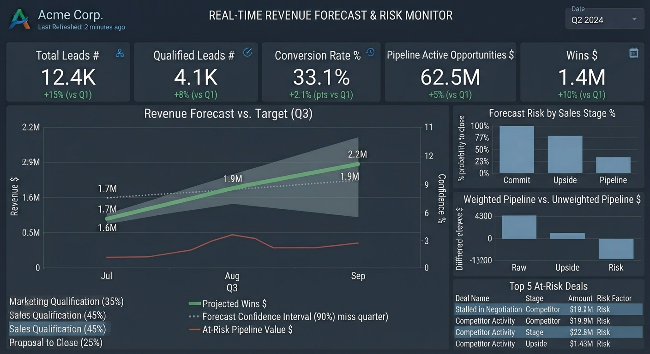The width and height of the screenshot is (650, 354).
Task: Click the clock icon on Conversion Rate card
Action: point(370,53)
